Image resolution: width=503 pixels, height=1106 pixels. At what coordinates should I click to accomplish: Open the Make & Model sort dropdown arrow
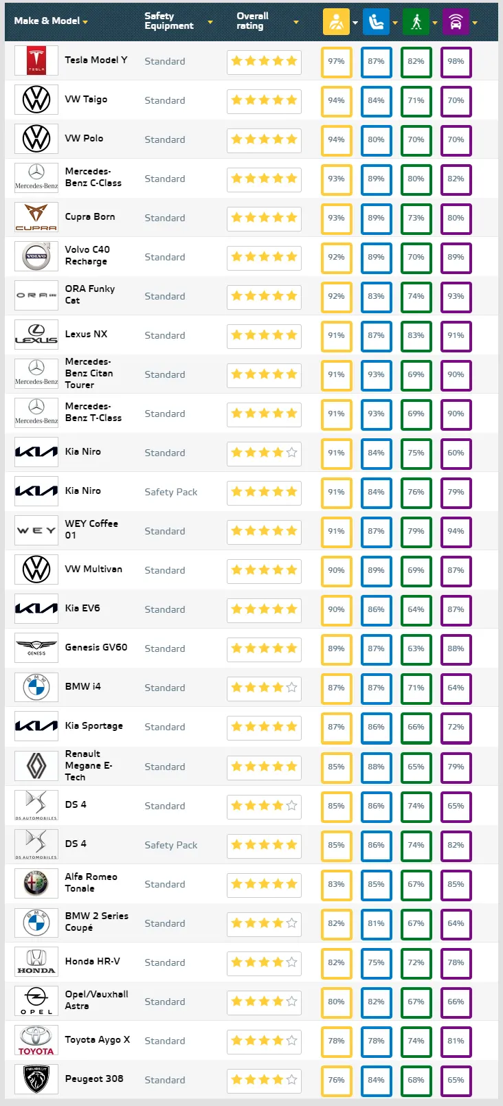[x=85, y=22]
